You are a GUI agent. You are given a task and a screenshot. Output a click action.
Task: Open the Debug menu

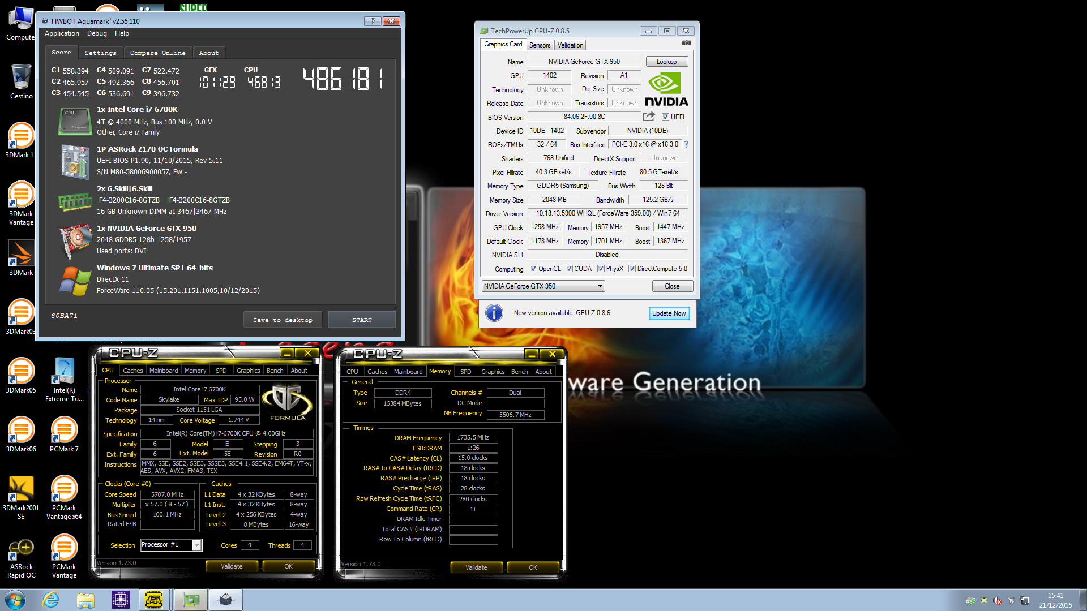coord(97,33)
